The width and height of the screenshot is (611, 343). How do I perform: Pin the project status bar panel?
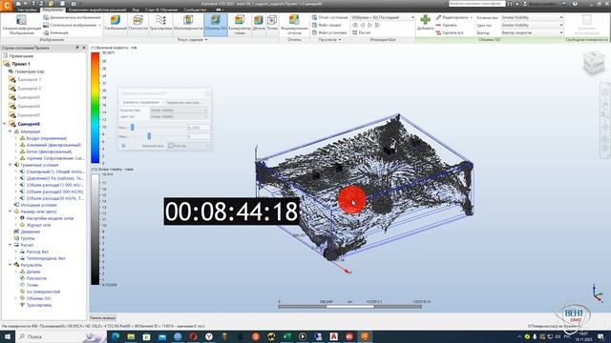(x=77, y=48)
